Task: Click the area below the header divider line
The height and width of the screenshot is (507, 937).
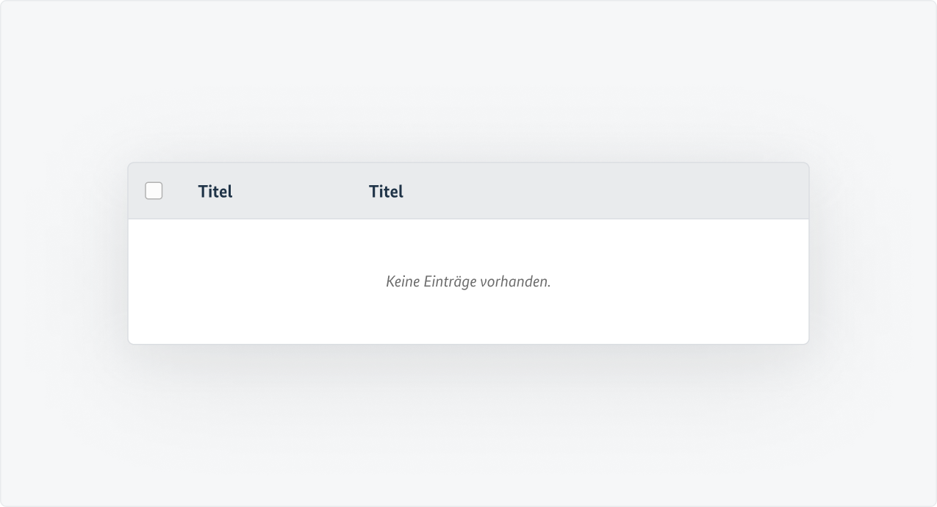Action: [x=468, y=235]
